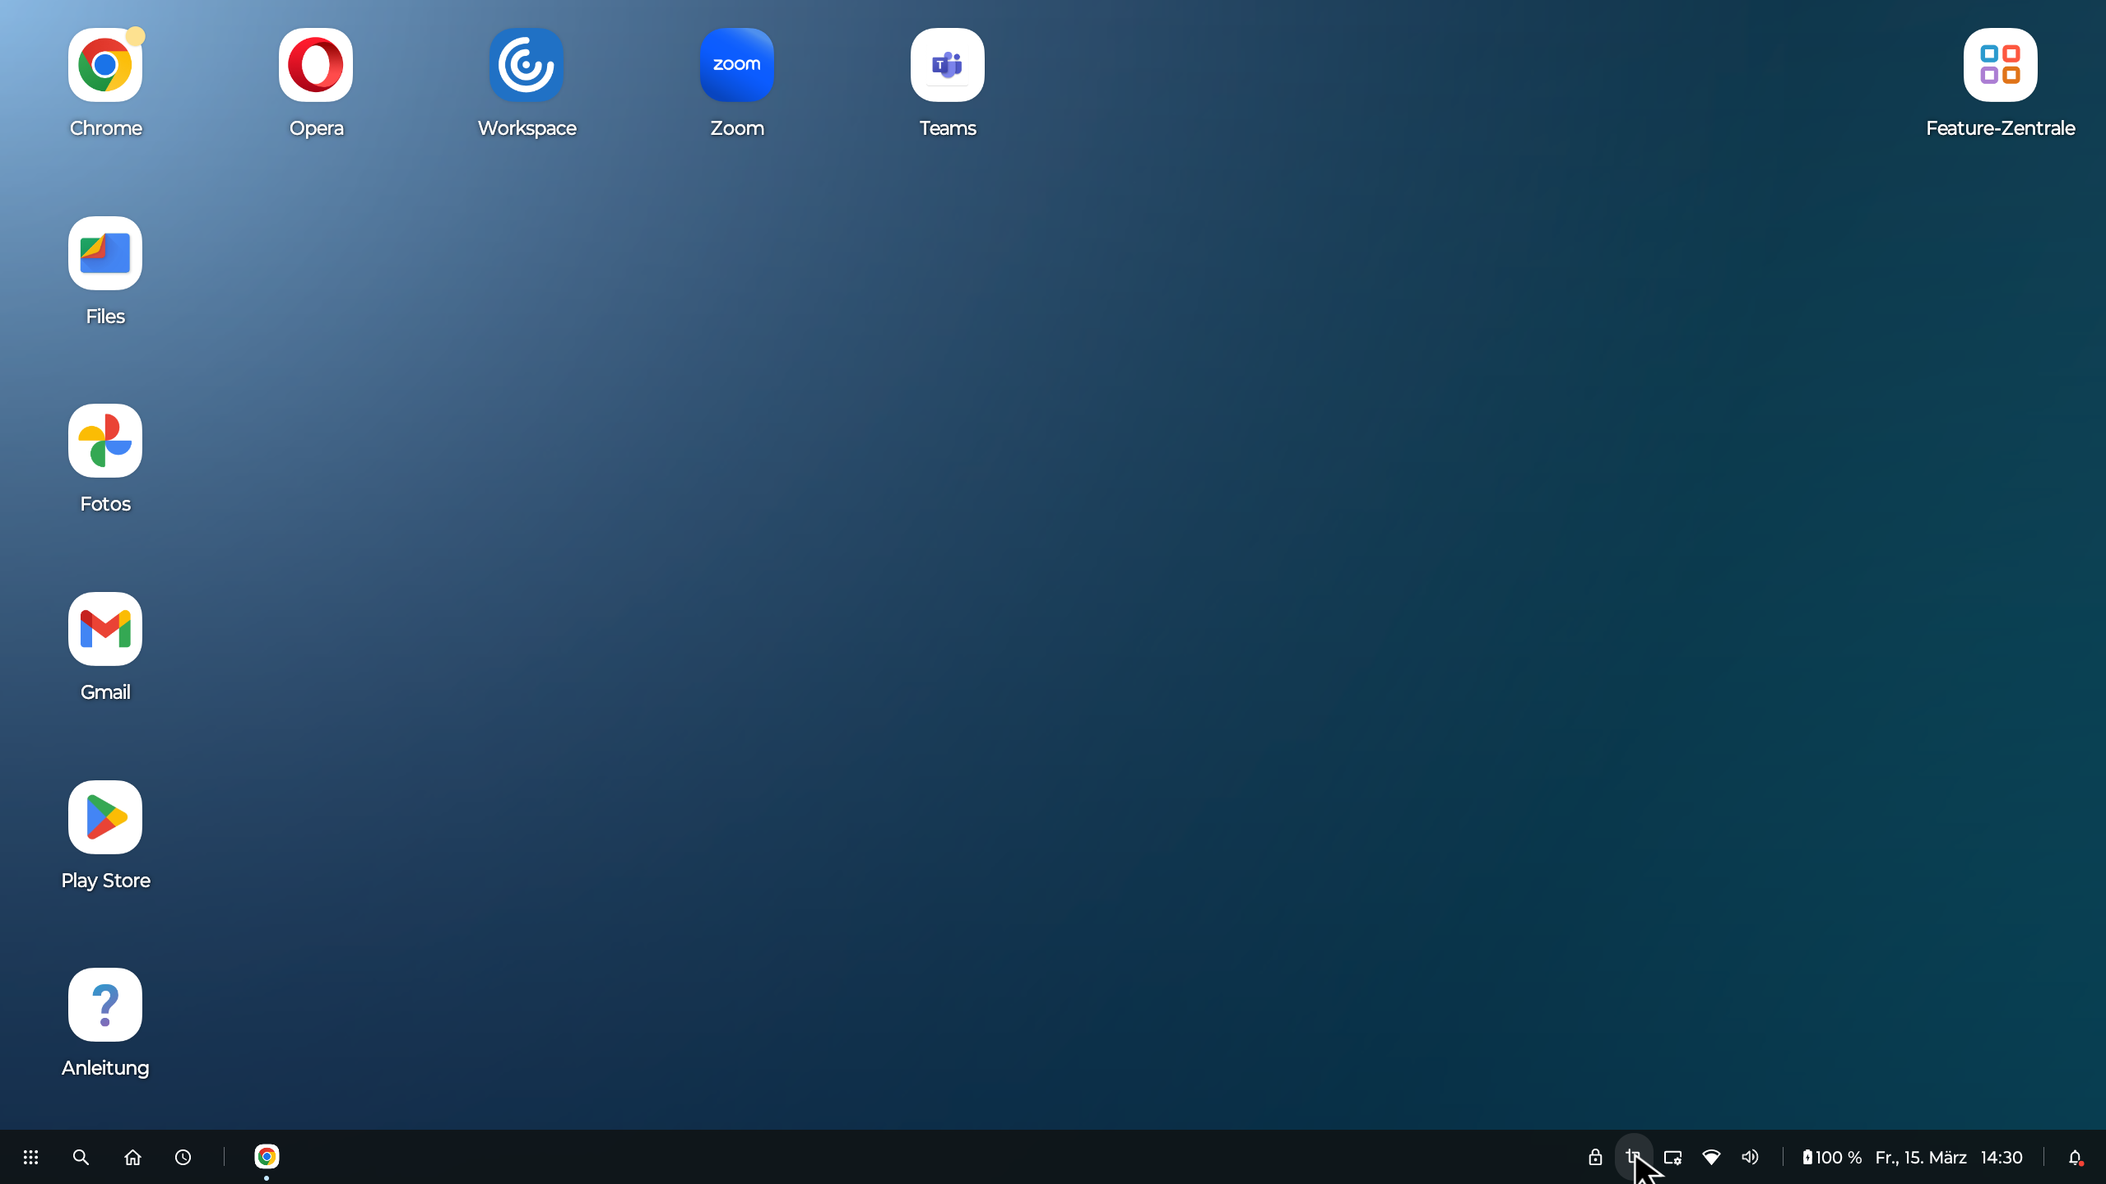The width and height of the screenshot is (2106, 1184).
Task: Open the app drawer grid button
Action: 30,1158
